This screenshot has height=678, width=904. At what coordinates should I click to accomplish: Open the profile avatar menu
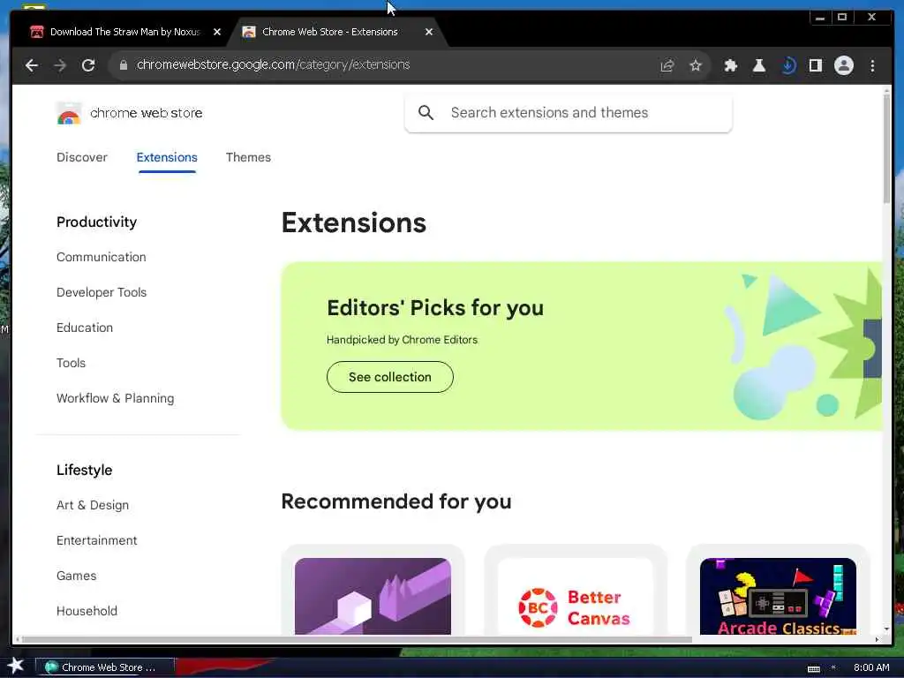(x=843, y=65)
